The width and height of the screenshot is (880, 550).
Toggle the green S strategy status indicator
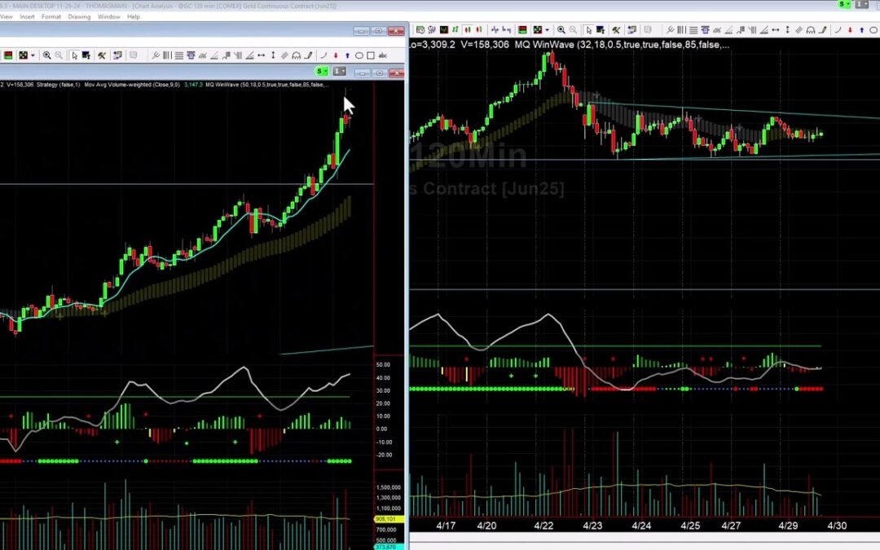click(319, 72)
